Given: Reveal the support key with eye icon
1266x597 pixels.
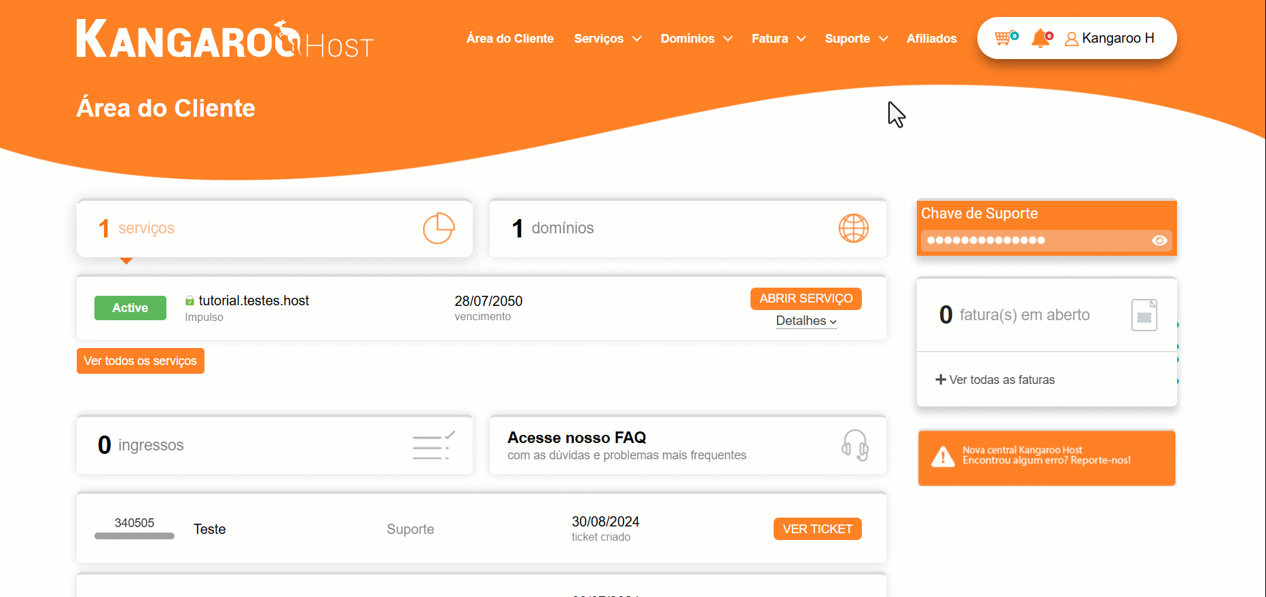Looking at the screenshot, I should coord(1159,240).
